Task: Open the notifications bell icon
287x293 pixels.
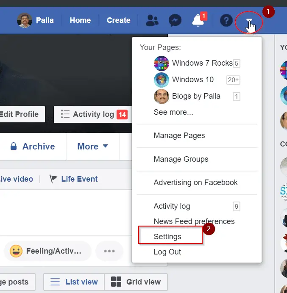Action: point(198,21)
